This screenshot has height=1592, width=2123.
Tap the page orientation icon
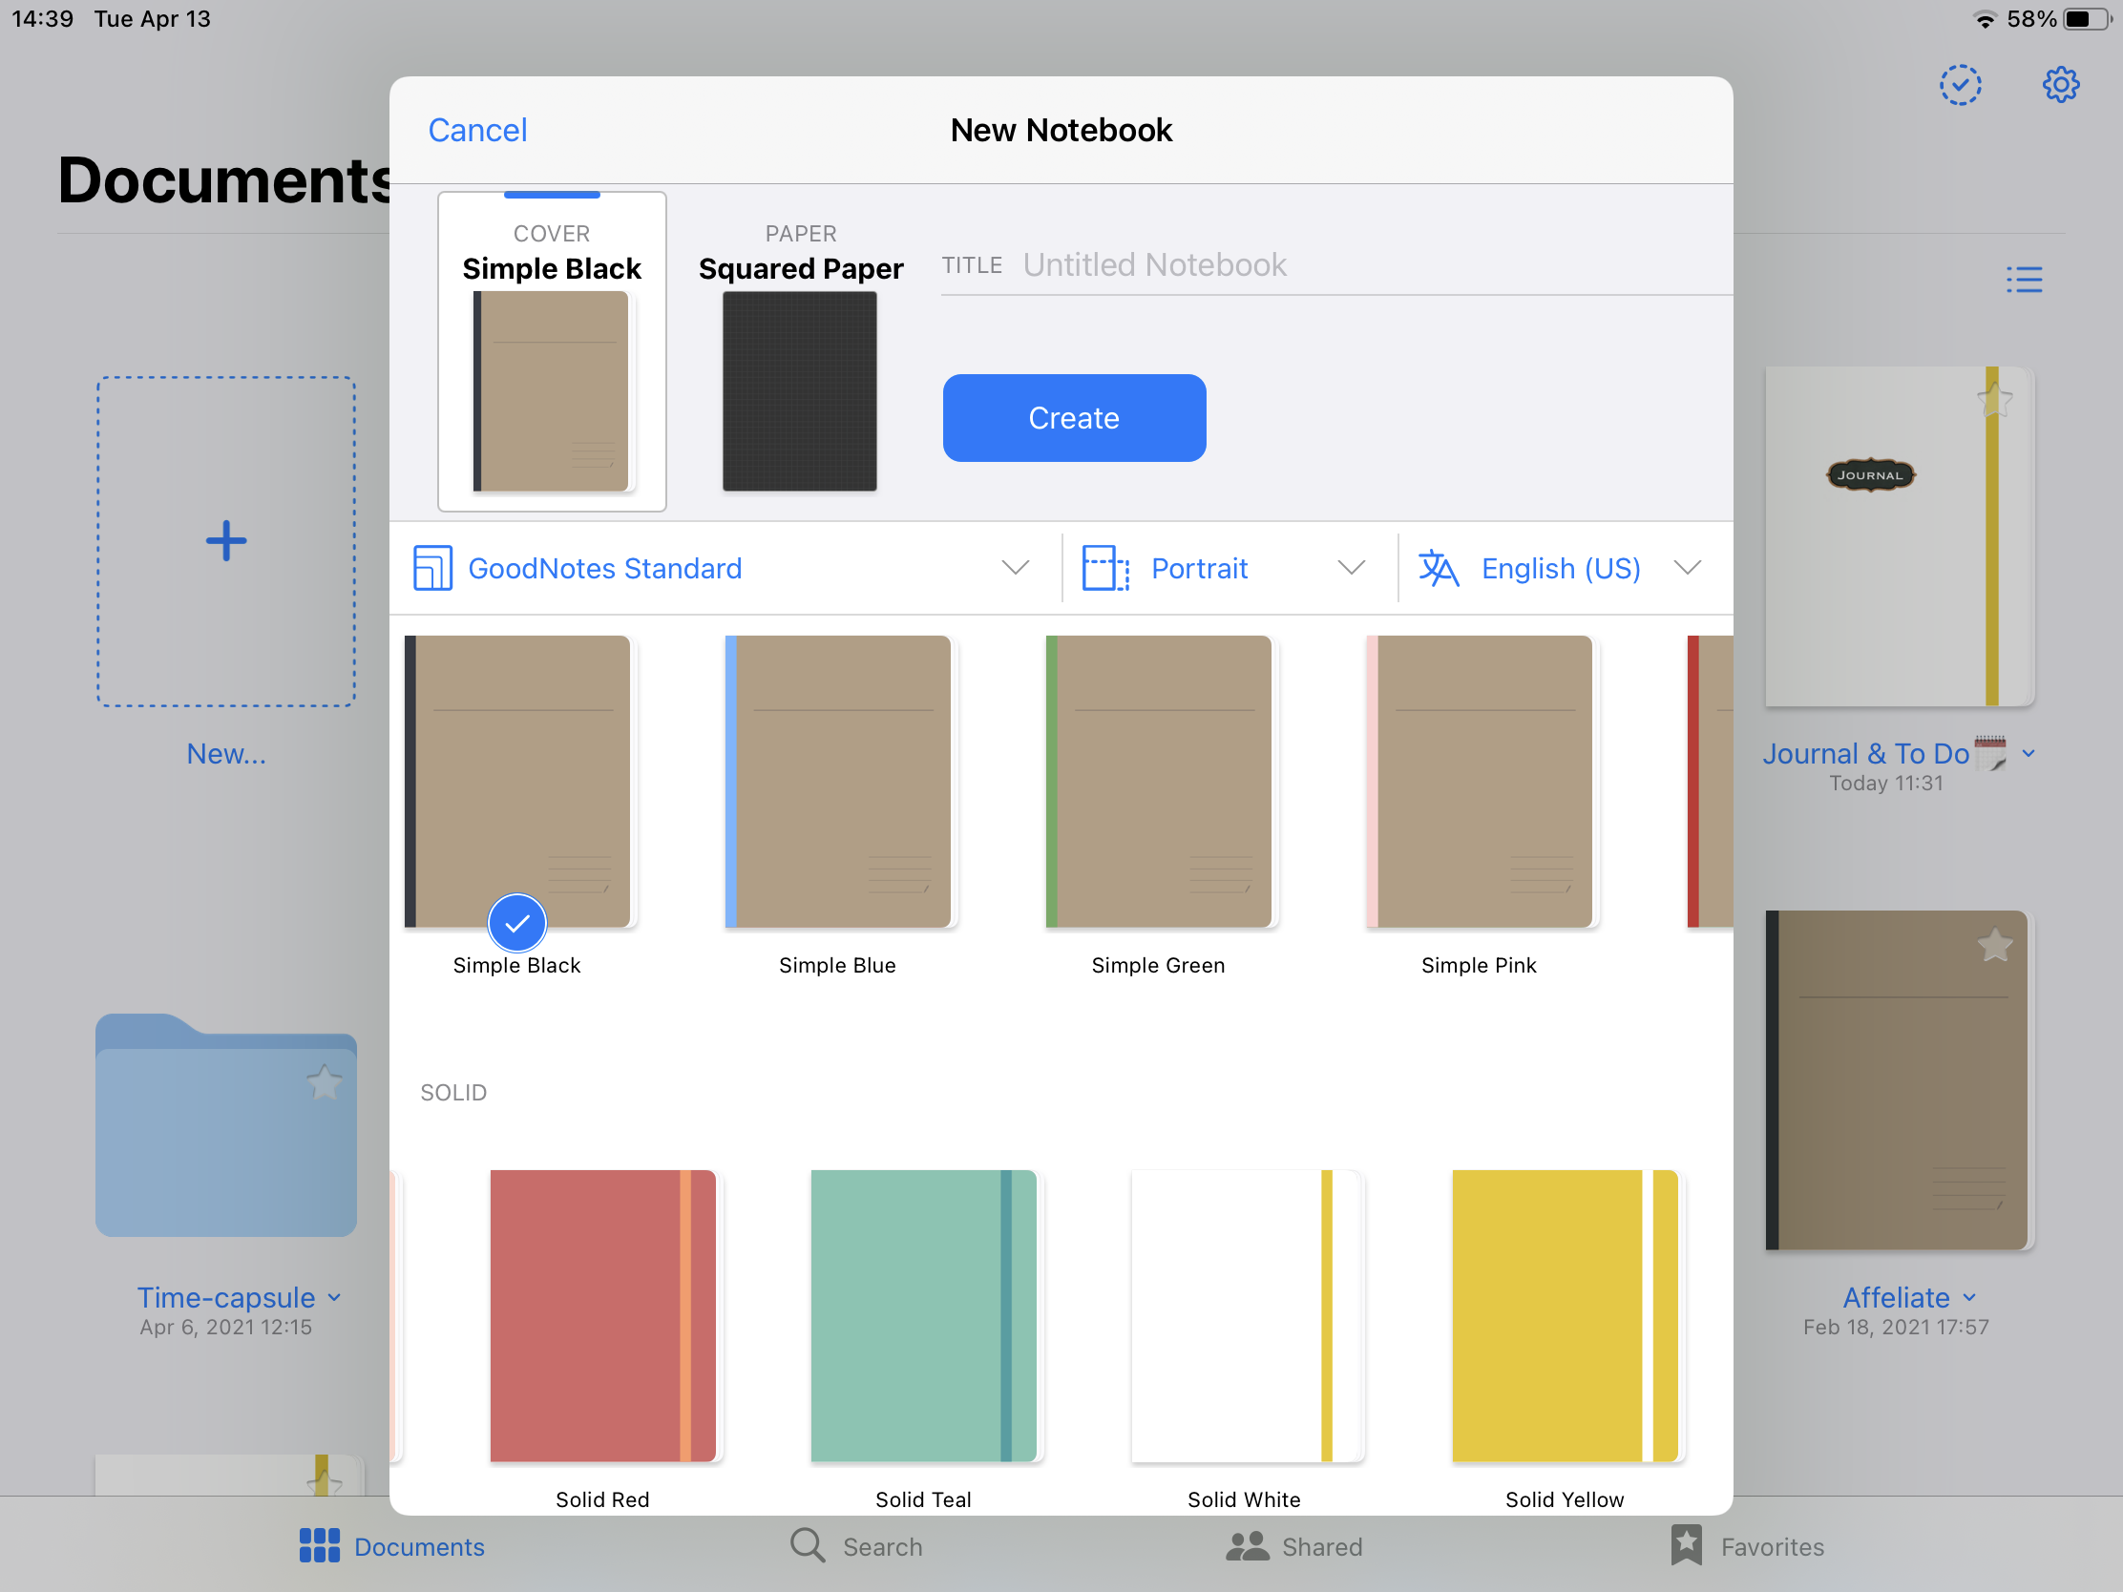[x=1104, y=568]
